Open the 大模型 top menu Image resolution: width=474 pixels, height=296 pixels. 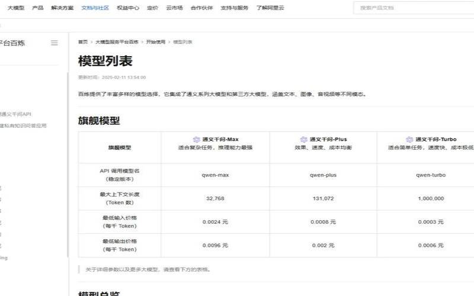[16, 8]
